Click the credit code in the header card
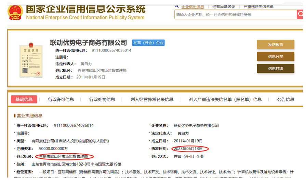The image size is (306, 184). (x=111, y=51)
